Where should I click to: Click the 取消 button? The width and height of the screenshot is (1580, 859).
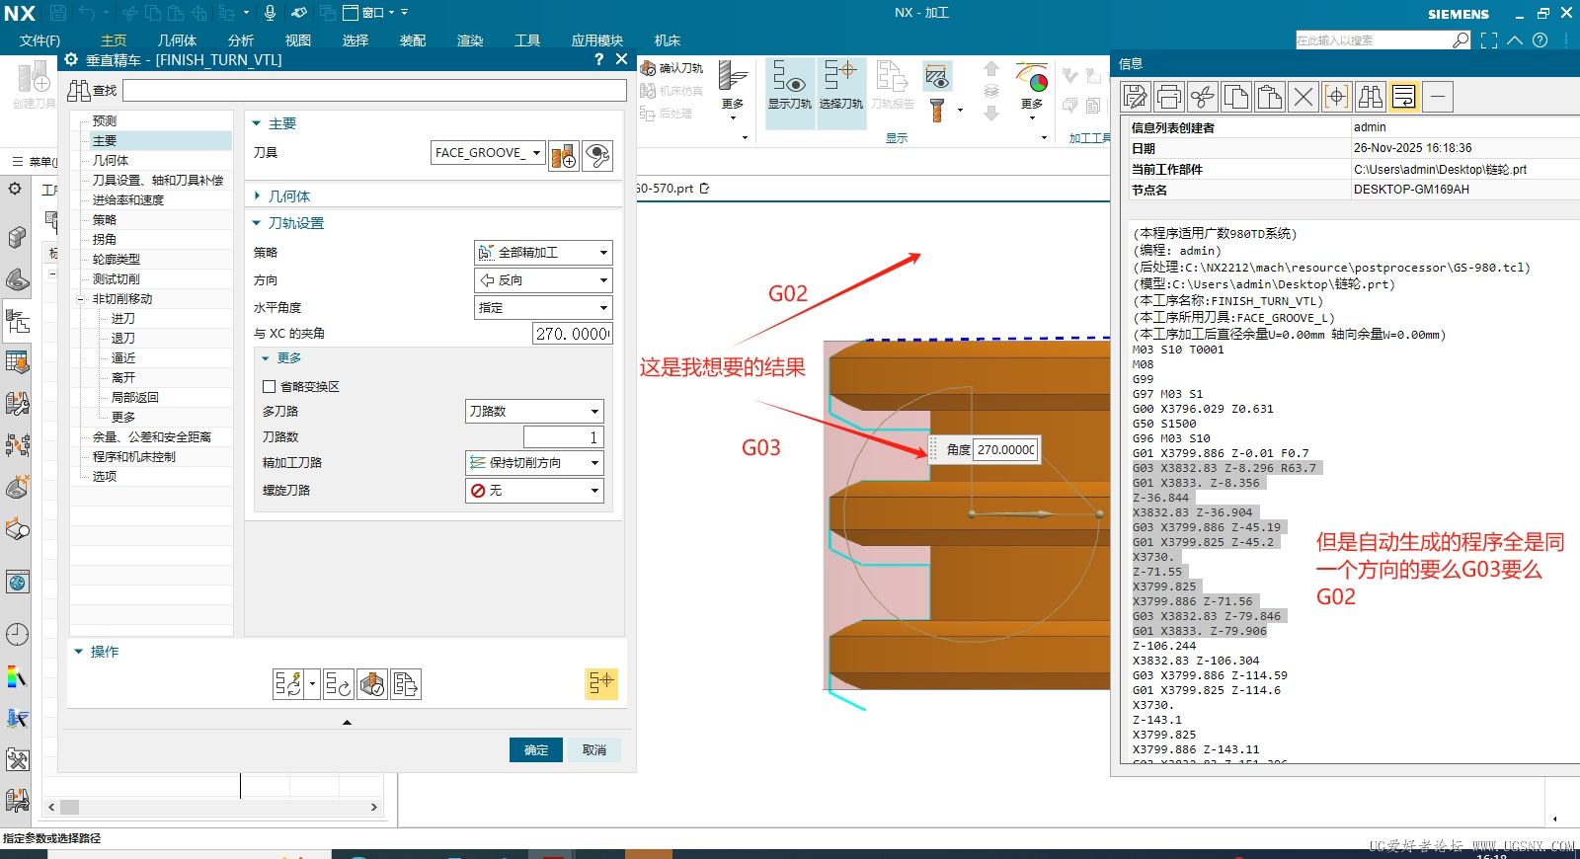click(x=594, y=750)
